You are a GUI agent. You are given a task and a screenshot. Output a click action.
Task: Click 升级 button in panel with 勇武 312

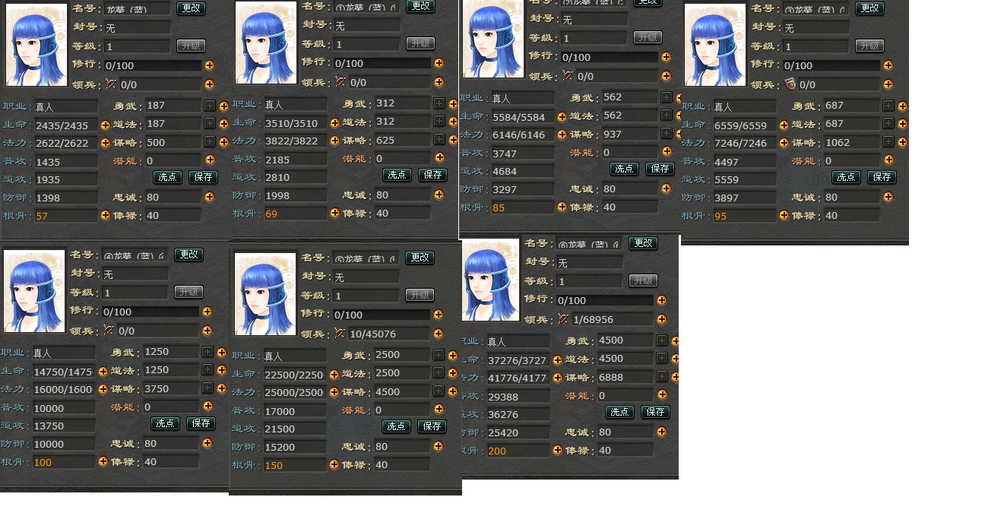tap(420, 43)
